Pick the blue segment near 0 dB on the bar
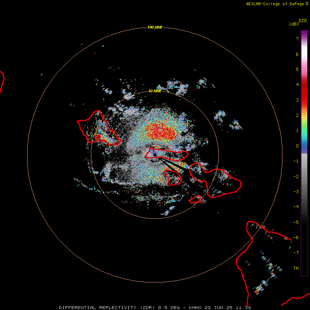This screenshot has height=310, width=310. 304,147
